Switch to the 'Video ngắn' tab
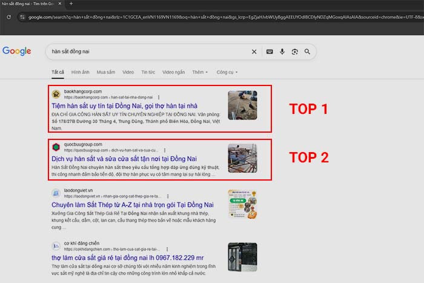This screenshot has width=424, height=283. pos(174,72)
